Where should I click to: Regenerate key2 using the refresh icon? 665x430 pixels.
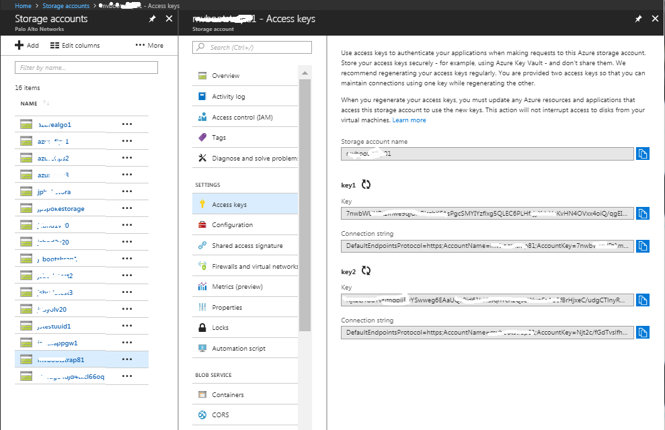366,271
